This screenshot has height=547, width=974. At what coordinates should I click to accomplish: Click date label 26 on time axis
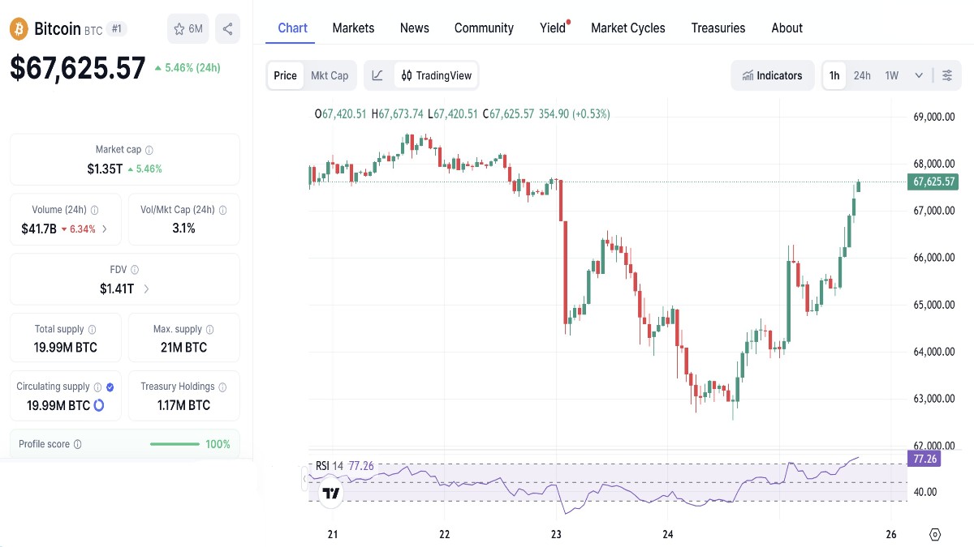tap(891, 535)
